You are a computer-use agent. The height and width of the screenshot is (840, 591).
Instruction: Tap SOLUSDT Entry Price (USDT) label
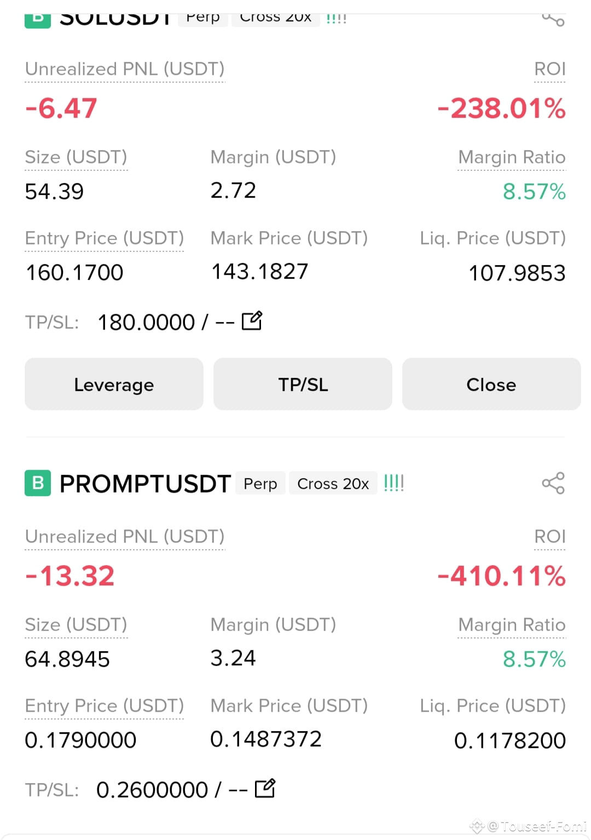[x=105, y=238]
